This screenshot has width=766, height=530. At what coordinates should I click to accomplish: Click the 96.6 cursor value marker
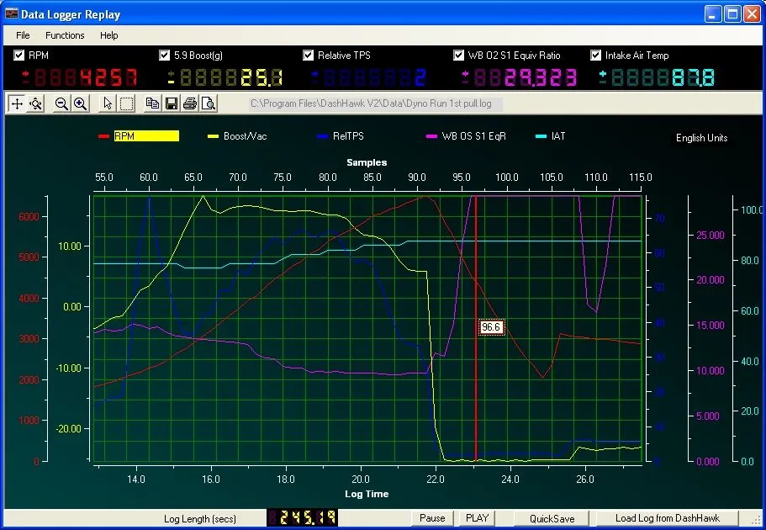[x=492, y=327]
